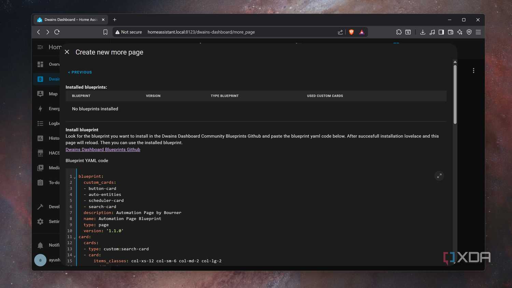Image resolution: width=512 pixels, height=288 pixels.
Task: Fold the card block at line 11
Action: [75, 238]
